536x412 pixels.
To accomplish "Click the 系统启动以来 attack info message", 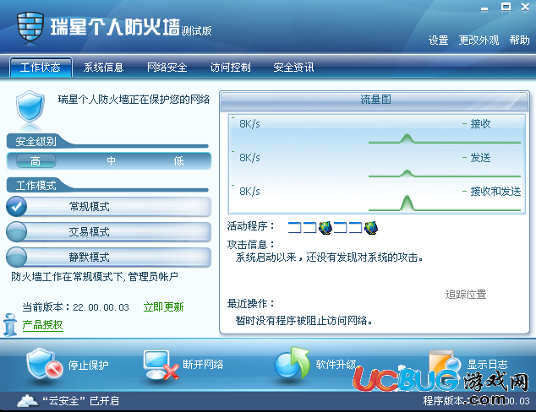I will 329,257.
